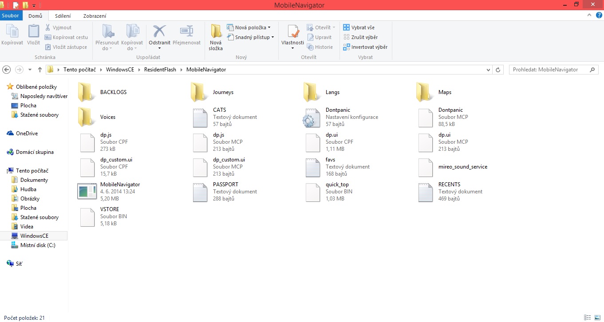The width and height of the screenshot is (604, 322).
Task: Select the mireo_sound_service file icon
Action: (x=426, y=168)
